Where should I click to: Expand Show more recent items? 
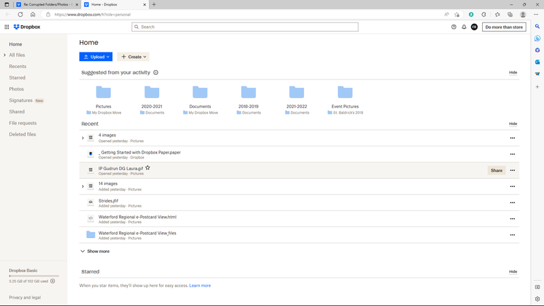pyautogui.click(x=95, y=252)
